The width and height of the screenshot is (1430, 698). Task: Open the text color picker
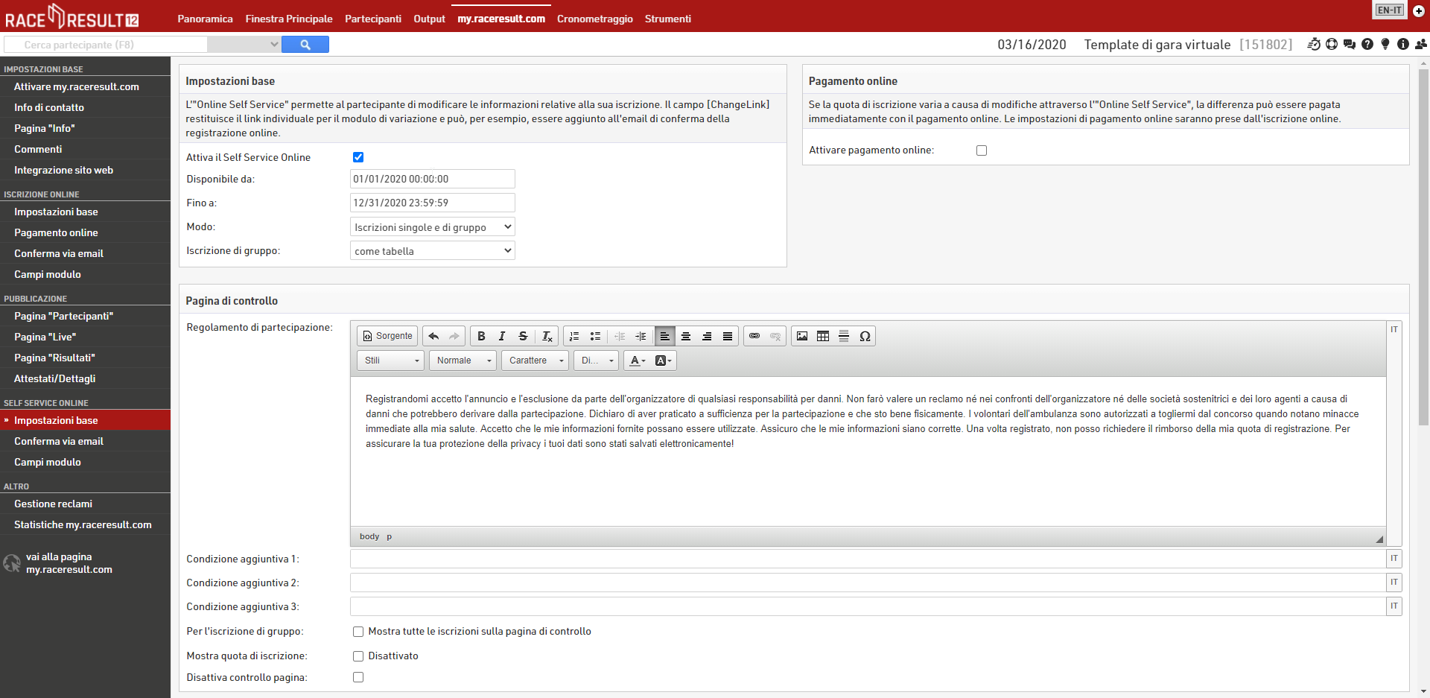(638, 361)
